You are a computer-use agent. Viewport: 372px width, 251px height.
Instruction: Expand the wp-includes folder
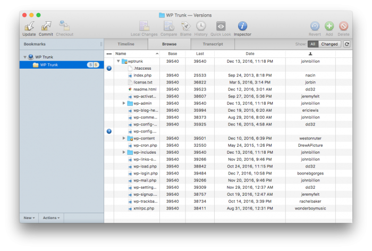point(124,152)
